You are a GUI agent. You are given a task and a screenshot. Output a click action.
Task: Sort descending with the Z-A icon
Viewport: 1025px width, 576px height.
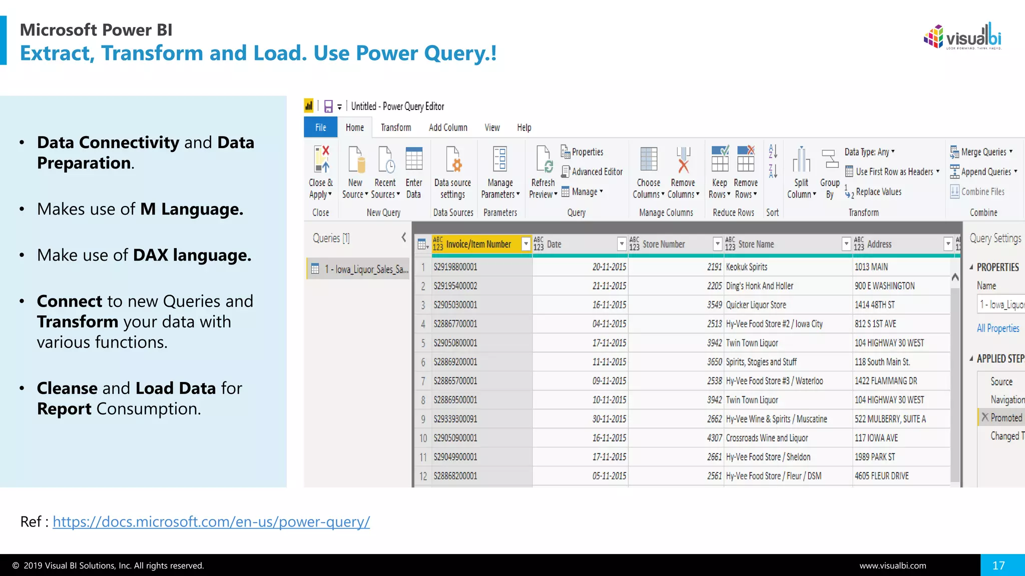(x=773, y=171)
